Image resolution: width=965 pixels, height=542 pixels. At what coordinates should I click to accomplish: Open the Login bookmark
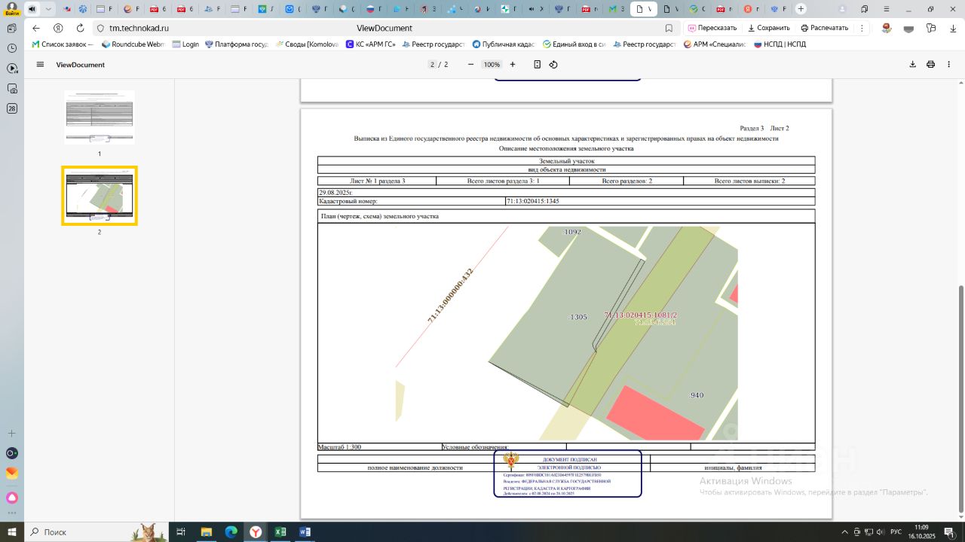click(x=185, y=44)
